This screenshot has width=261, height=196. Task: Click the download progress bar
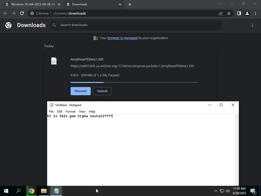(x=134, y=82)
